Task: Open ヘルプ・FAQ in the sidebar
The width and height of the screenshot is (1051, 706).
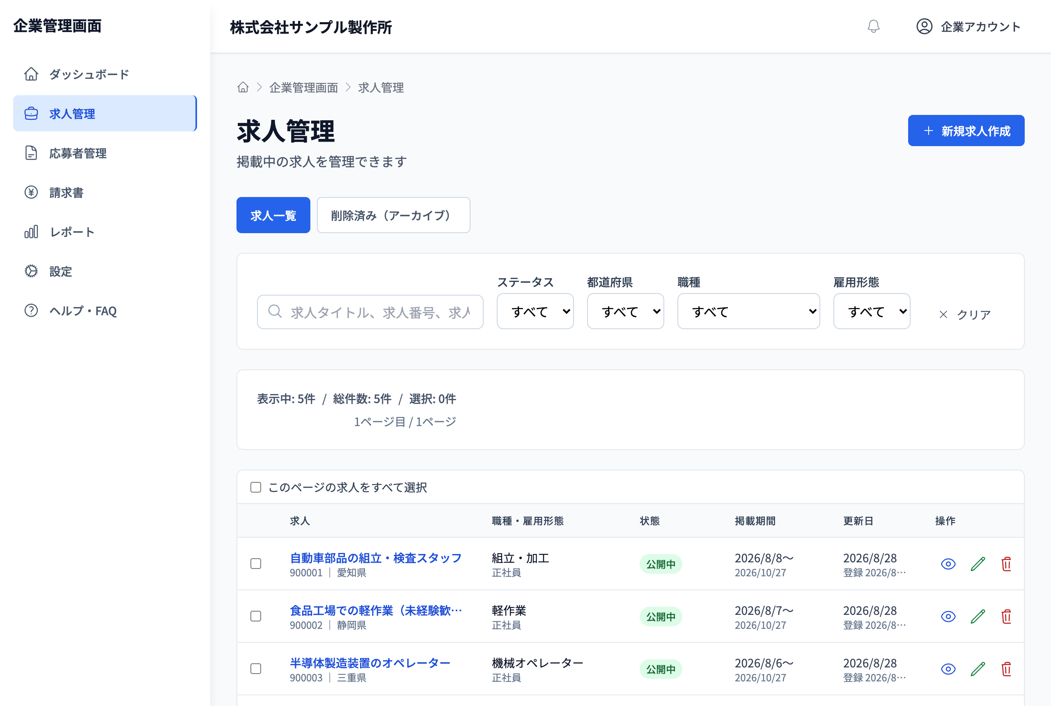Action: (105, 311)
